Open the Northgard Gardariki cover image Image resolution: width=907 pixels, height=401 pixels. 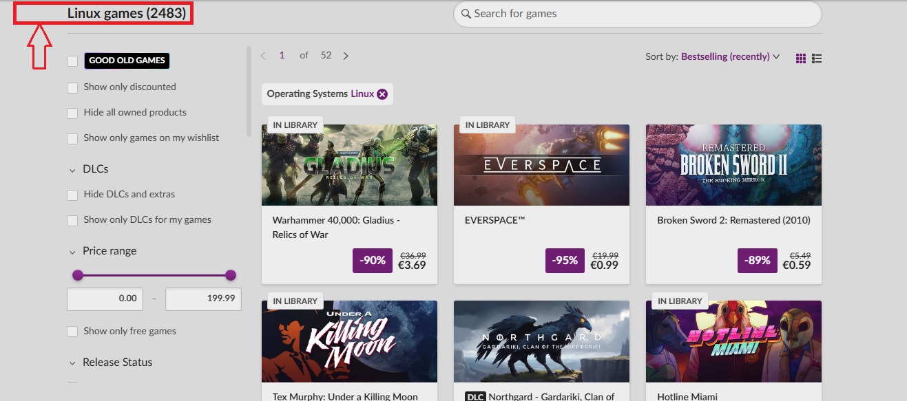[541, 341]
